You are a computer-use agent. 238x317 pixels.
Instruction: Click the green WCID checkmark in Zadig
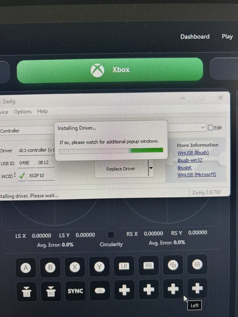tap(22, 176)
